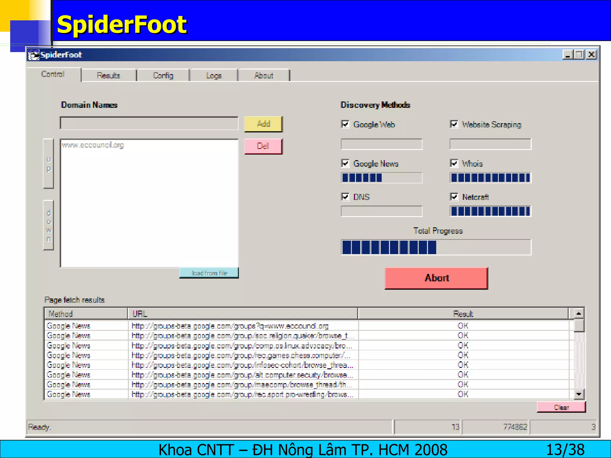The width and height of the screenshot is (611, 458).
Task: Select the soc.religion.quaker URL row
Action: [x=307, y=336]
